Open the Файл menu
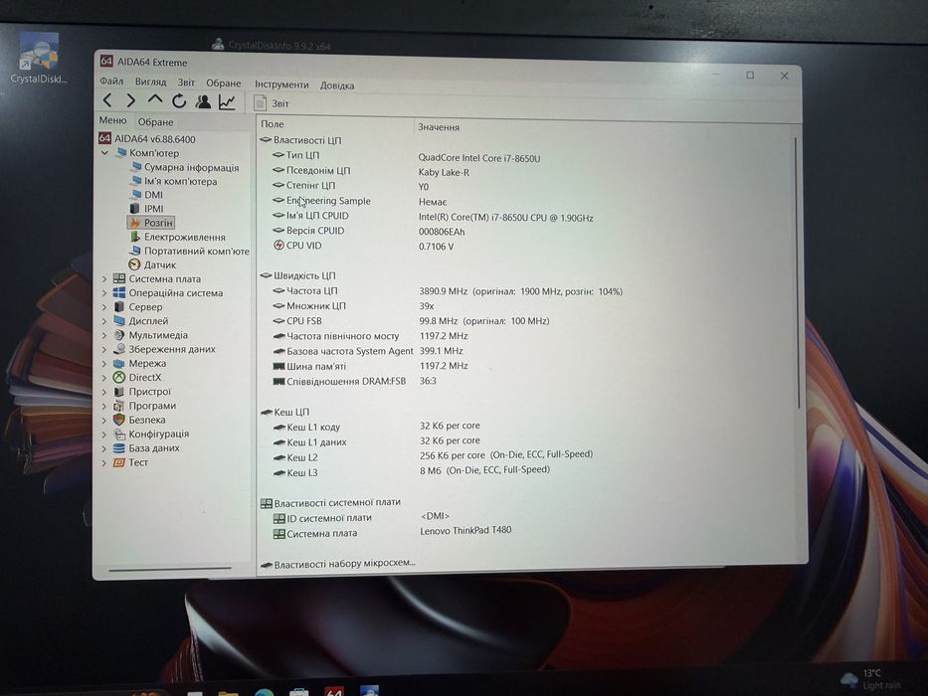The image size is (928, 696). tap(111, 82)
